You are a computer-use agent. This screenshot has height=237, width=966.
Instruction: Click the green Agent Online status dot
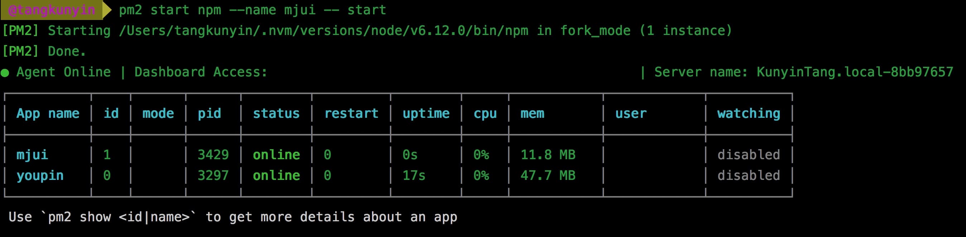[x=5, y=72]
